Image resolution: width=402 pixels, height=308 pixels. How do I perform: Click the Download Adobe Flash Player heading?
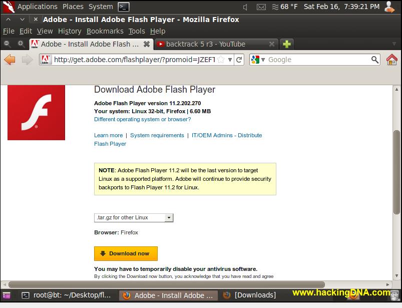(x=155, y=90)
